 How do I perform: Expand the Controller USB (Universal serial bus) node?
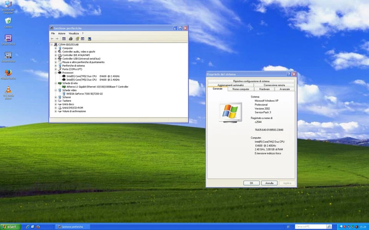(55, 58)
